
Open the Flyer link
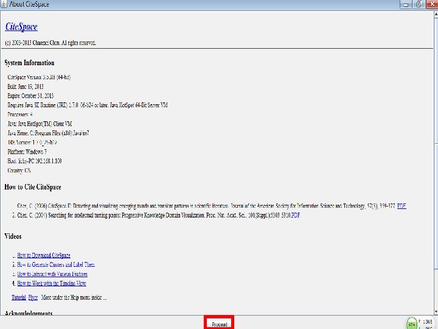33,297
